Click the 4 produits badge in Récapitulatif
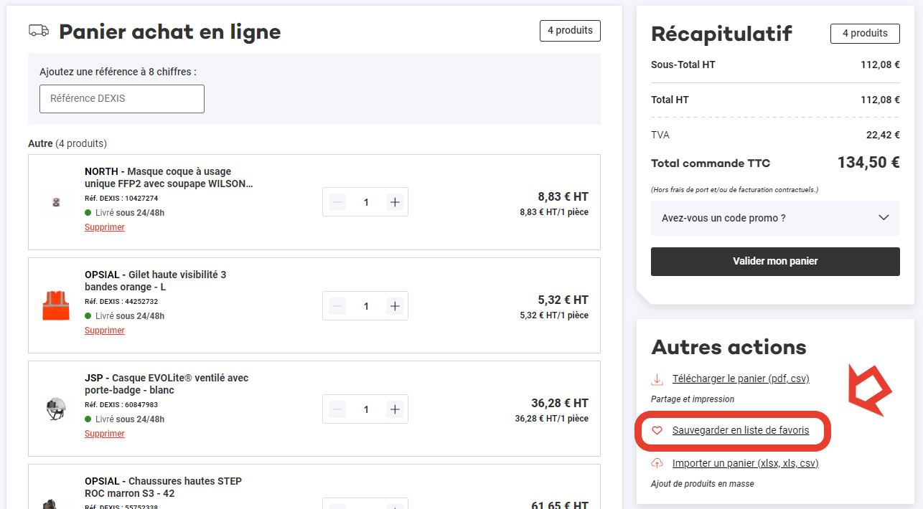 [865, 34]
